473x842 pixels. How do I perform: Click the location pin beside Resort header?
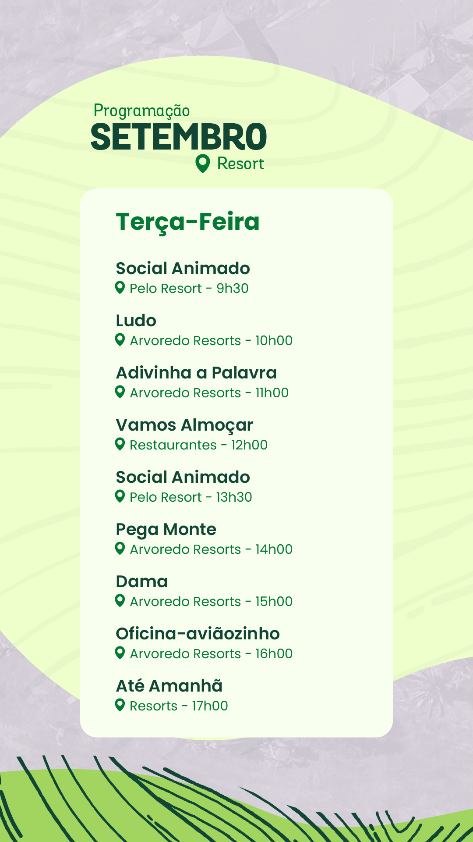202,164
